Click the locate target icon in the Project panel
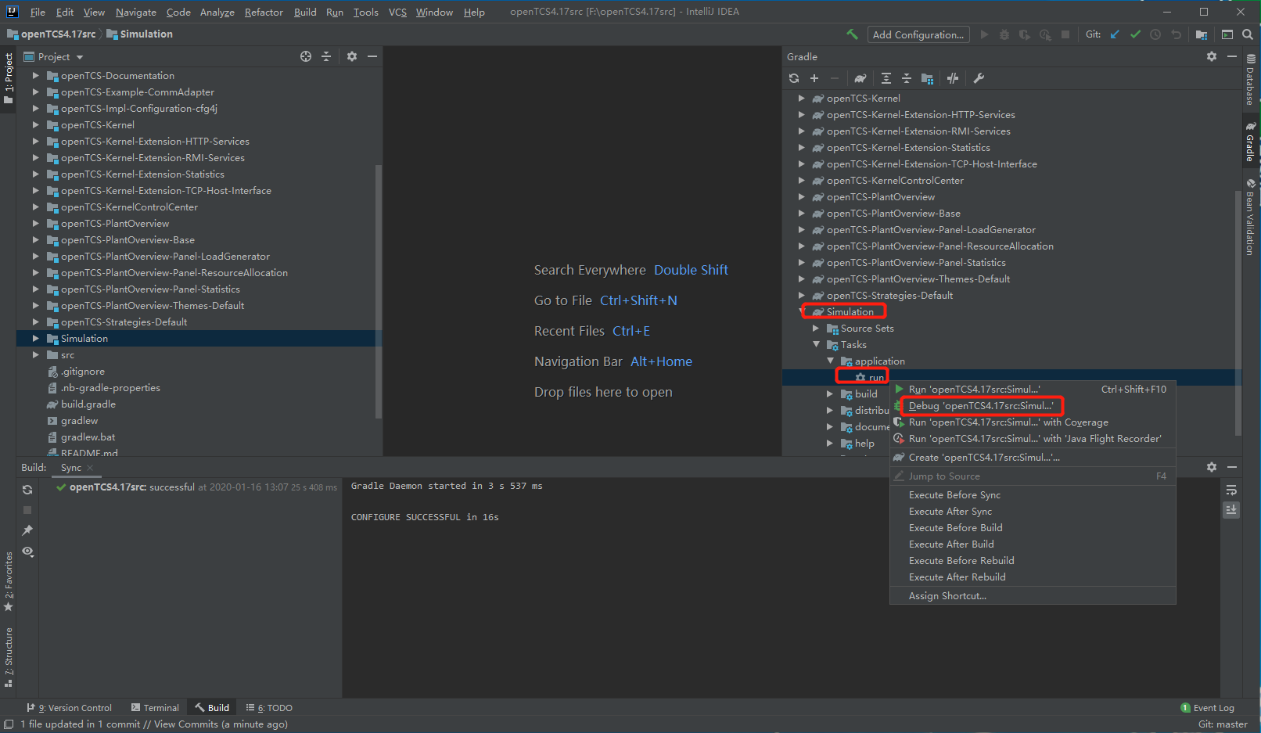This screenshot has height=733, width=1261. 306,56
